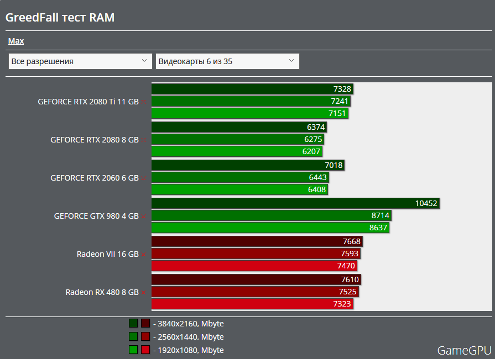Click the 7018 bar of RTX 2060

click(248, 166)
